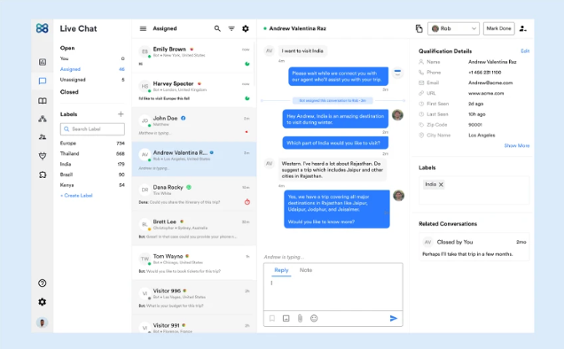The width and height of the screenshot is (564, 349).
Task: Open Emily Brown's conversation
Action: pos(194,55)
